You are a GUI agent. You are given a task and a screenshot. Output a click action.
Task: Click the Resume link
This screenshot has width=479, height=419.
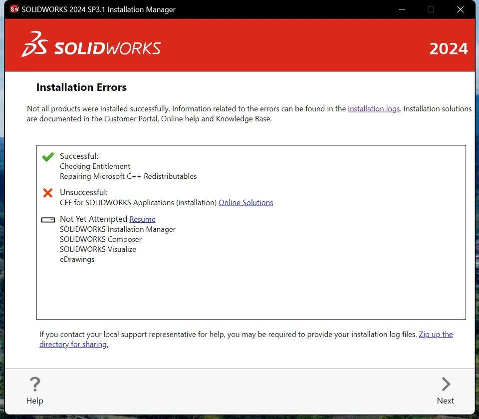coord(142,219)
